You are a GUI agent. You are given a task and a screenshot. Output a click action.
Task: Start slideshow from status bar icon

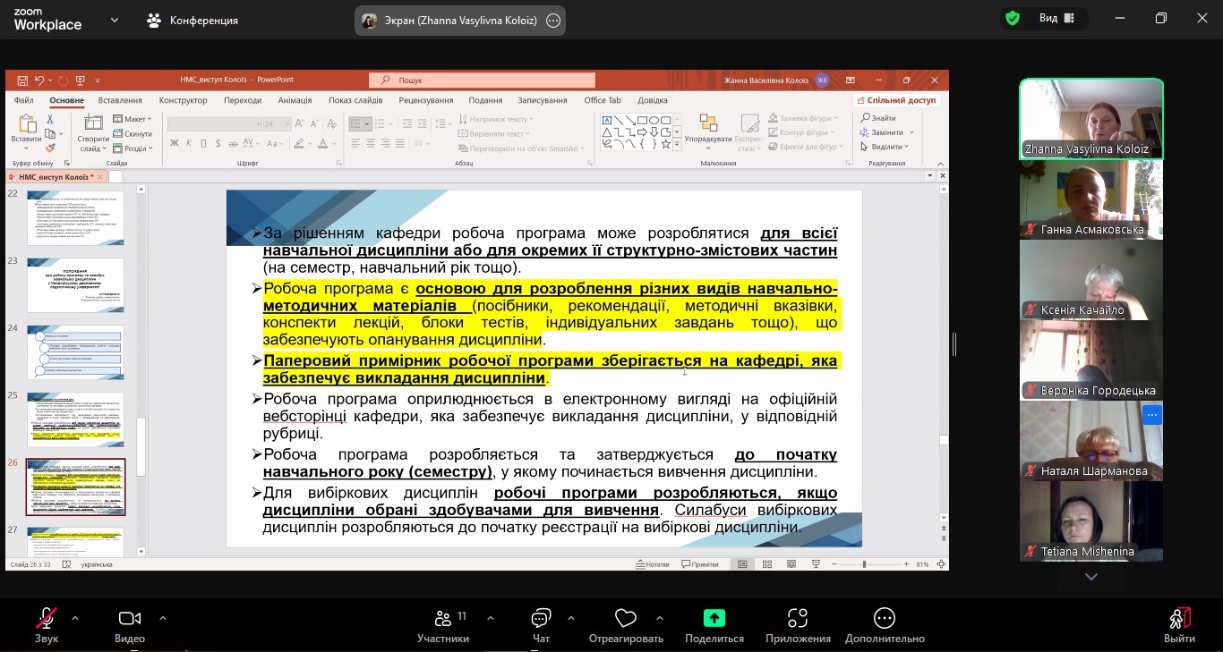[816, 564]
